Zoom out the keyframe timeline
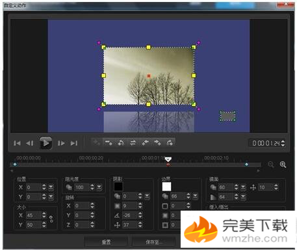This screenshot has width=297, height=251. pyautogui.click(x=271, y=165)
